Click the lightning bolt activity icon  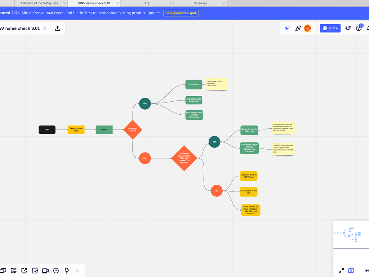coord(67,271)
